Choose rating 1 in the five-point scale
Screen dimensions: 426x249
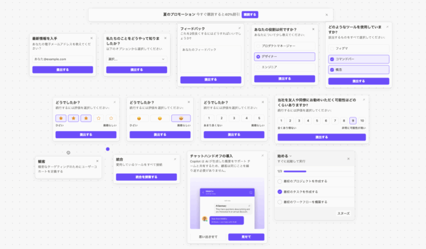click(209, 118)
